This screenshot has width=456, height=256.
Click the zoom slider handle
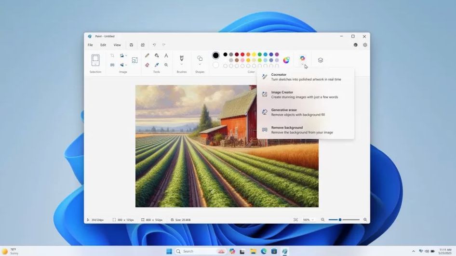tap(340, 220)
